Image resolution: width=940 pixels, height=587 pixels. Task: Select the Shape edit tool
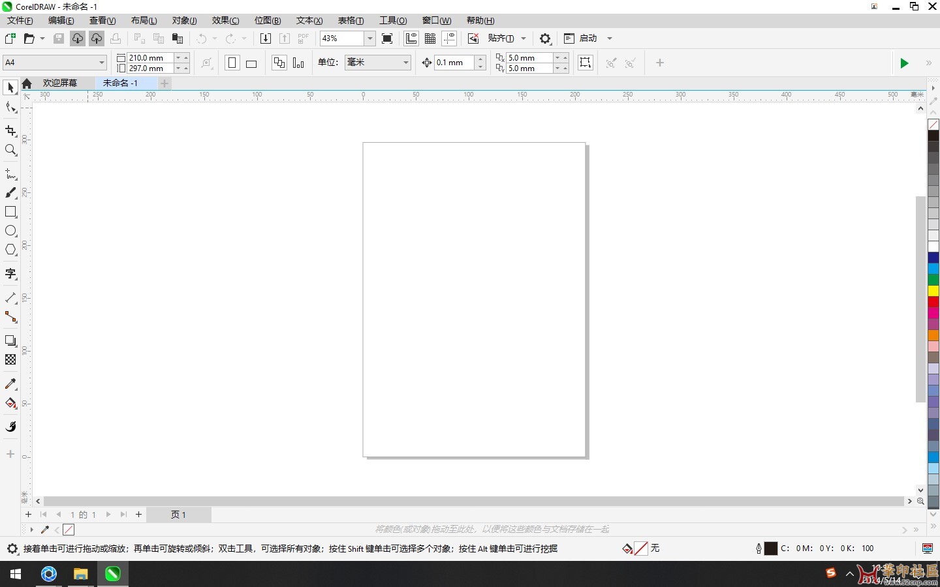[x=10, y=107]
